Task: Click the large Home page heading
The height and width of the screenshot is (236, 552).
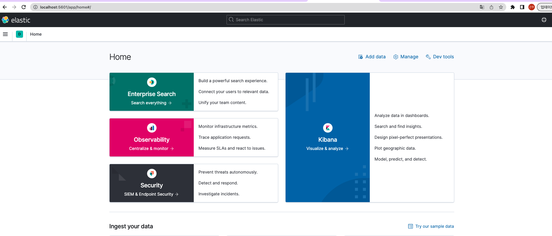Action: (120, 57)
